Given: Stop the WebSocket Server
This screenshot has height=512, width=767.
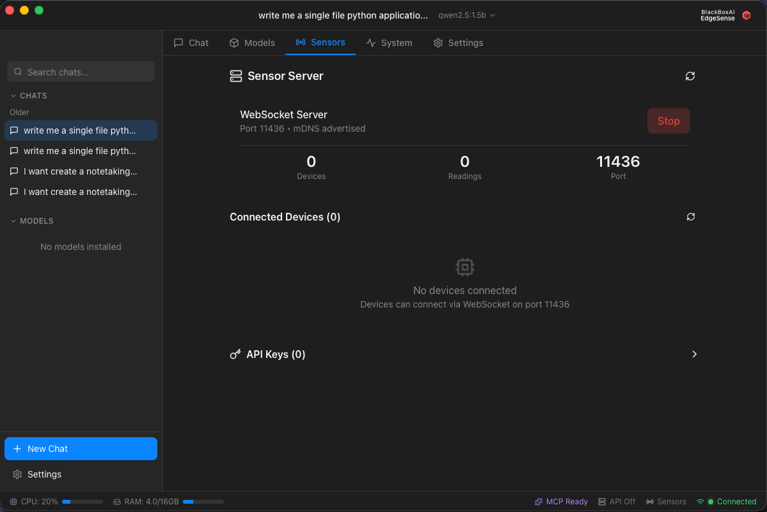Looking at the screenshot, I should tap(668, 121).
